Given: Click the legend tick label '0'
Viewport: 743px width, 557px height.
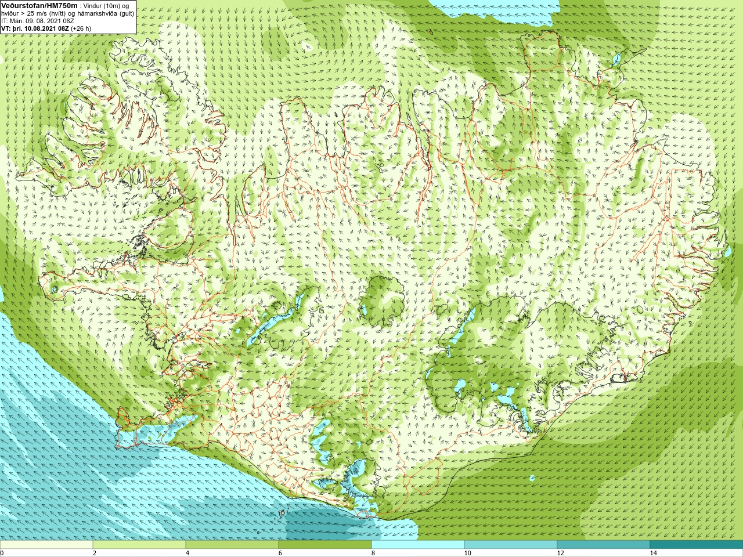Looking at the screenshot, I should tap(2, 553).
